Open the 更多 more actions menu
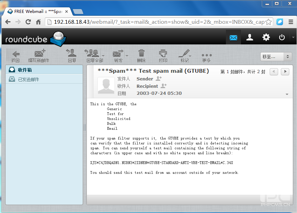The image size is (297, 213). [206, 57]
